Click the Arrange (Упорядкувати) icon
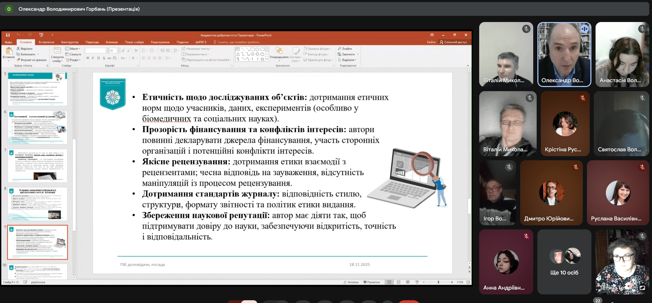 click(279, 51)
